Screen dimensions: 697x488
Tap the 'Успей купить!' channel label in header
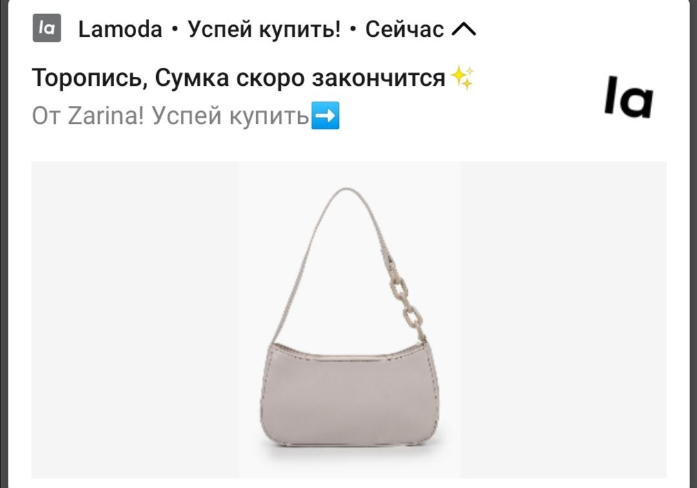tap(264, 30)
